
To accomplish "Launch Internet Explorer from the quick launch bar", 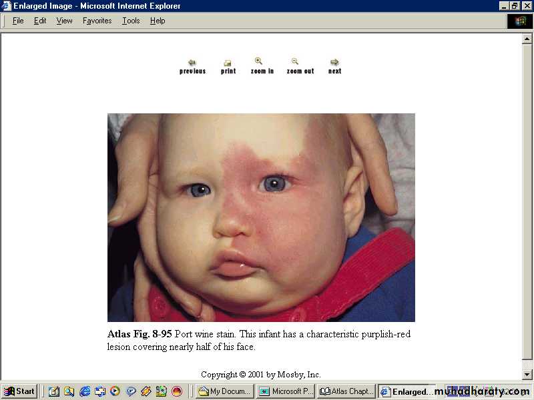I will click(x=85, y=391).
